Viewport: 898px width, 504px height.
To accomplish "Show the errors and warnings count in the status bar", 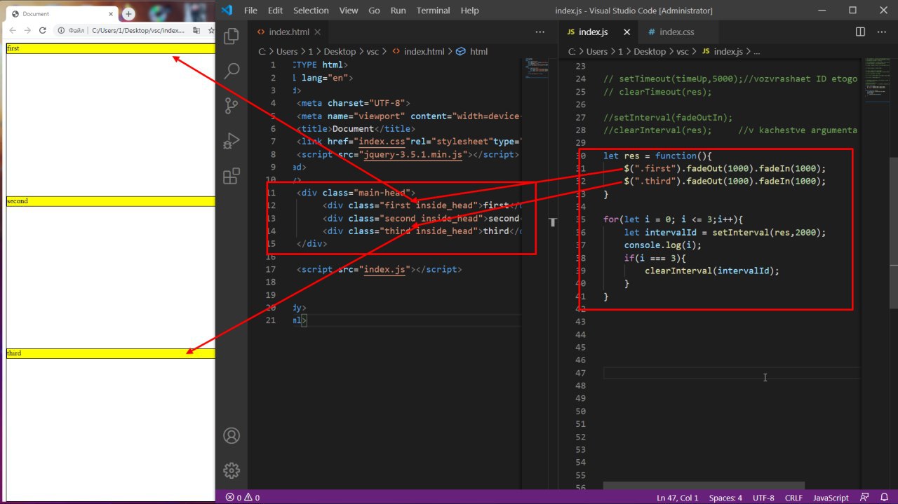I will [243, 498].
